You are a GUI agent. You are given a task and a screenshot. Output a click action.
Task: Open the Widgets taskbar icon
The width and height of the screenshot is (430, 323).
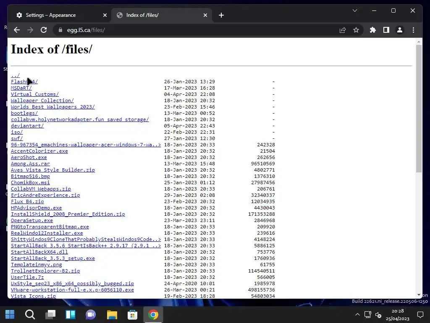[x=71, y=315]
